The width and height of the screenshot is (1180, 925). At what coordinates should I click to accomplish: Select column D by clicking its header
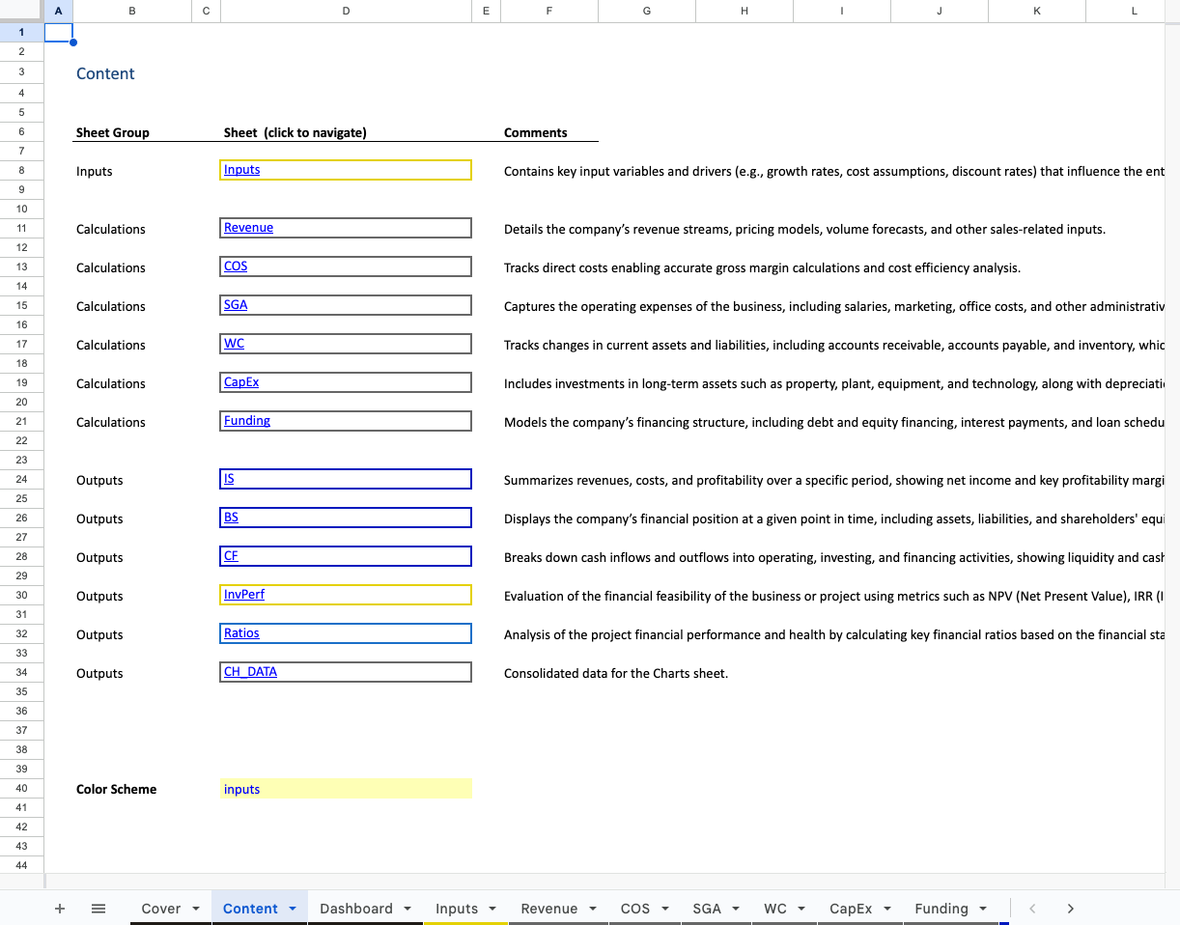pos(345,11)
